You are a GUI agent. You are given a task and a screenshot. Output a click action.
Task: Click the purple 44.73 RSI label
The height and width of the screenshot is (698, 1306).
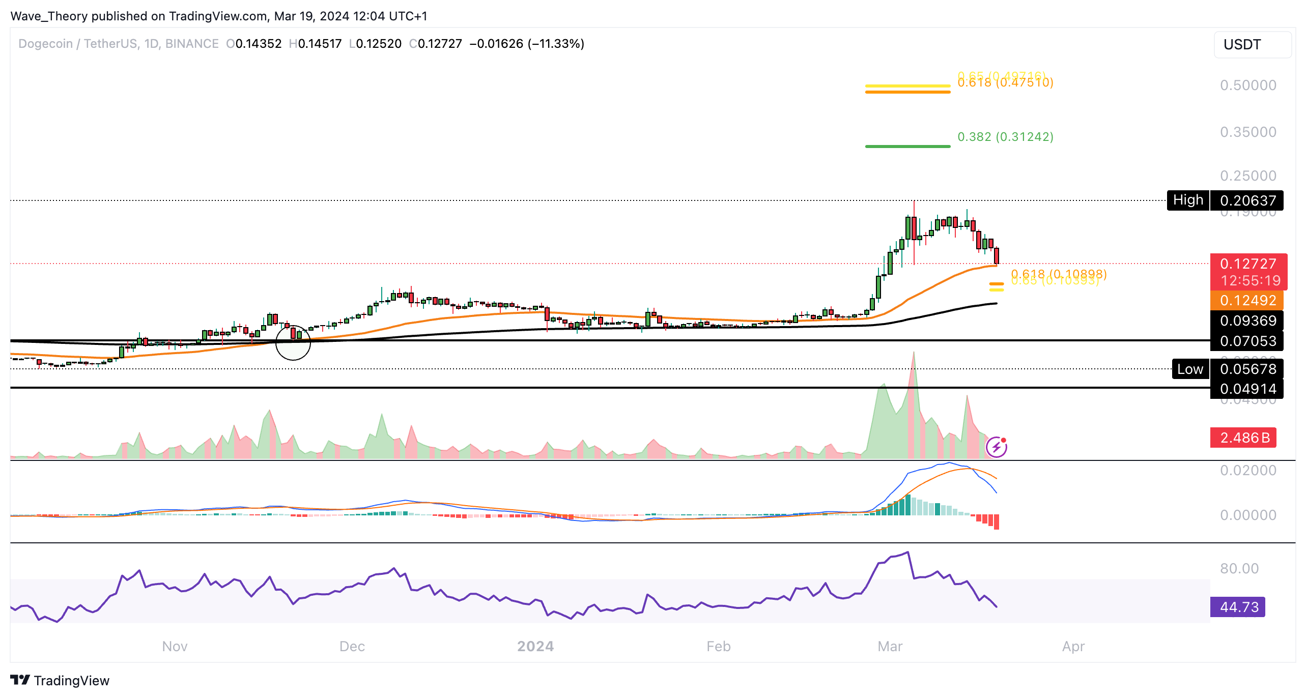[x=1237, y=607]
